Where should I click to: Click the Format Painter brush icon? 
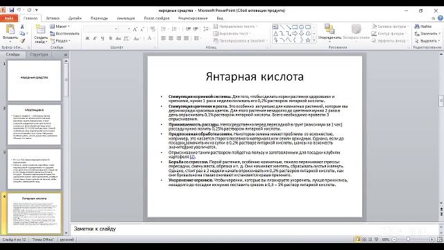pos(22,41)
